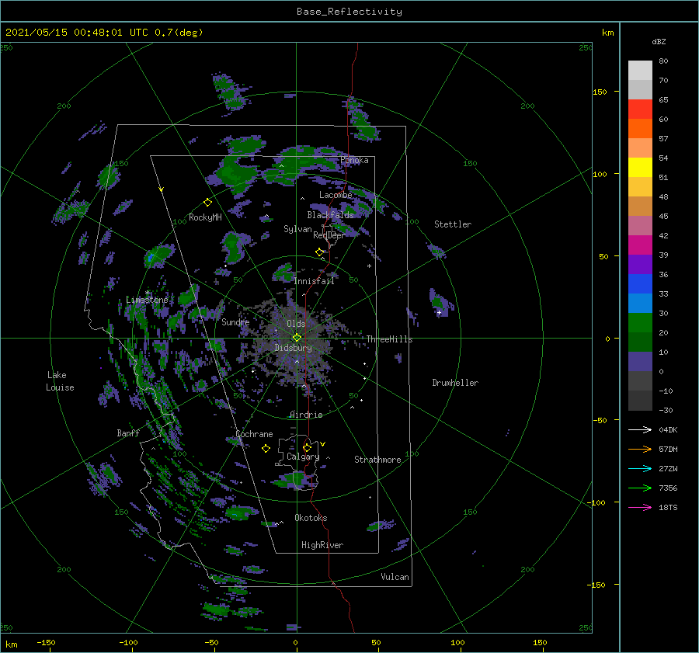
Task: Click the magenta 39 dBZ color swatch
Action: pyautogui.click(x=640, y=245)
